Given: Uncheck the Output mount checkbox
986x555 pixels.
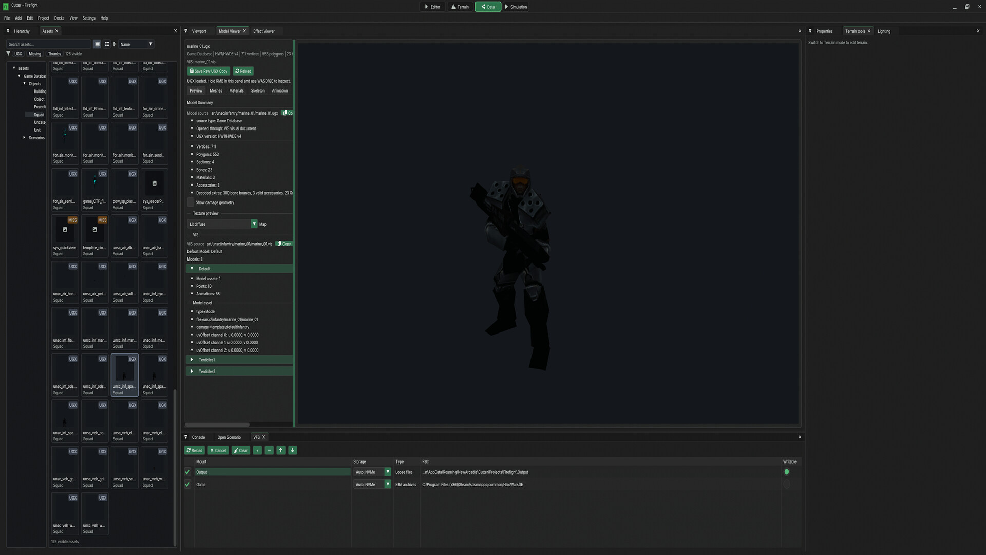Looking at the screenshot, I should [187, 472].
